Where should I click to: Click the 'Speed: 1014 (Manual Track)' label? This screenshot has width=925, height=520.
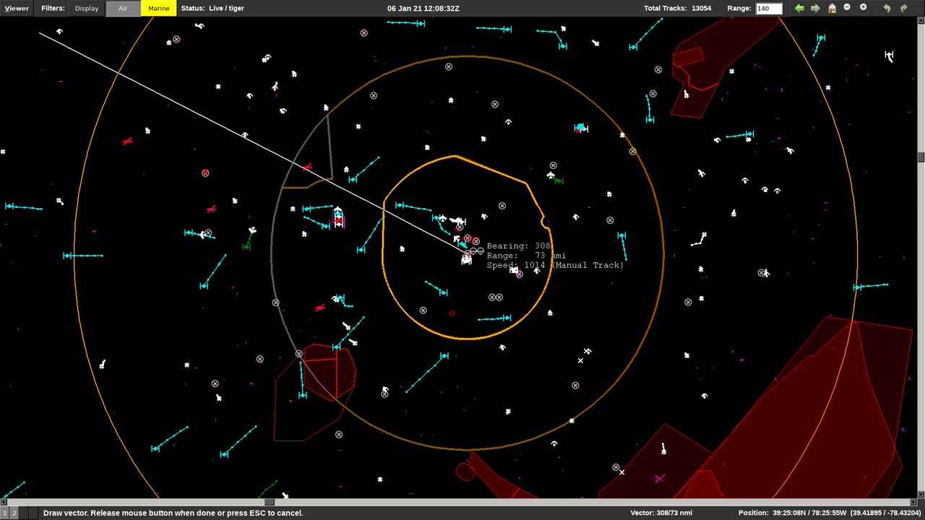(555, 265)
